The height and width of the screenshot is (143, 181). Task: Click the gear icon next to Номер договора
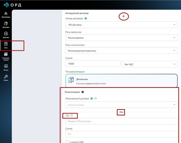click(86, 19)
